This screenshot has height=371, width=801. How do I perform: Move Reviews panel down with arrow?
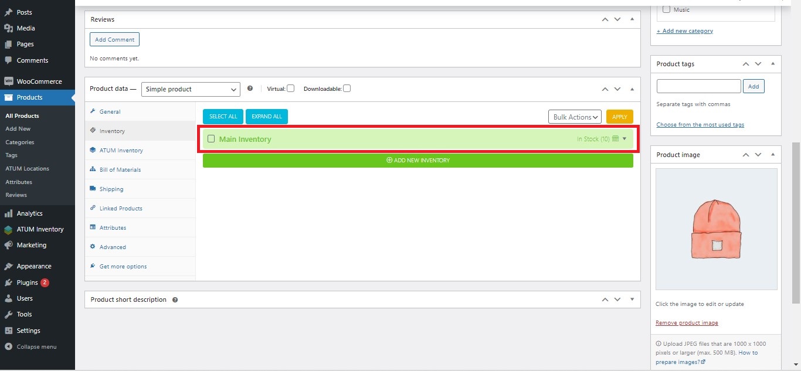coord(617,19)
